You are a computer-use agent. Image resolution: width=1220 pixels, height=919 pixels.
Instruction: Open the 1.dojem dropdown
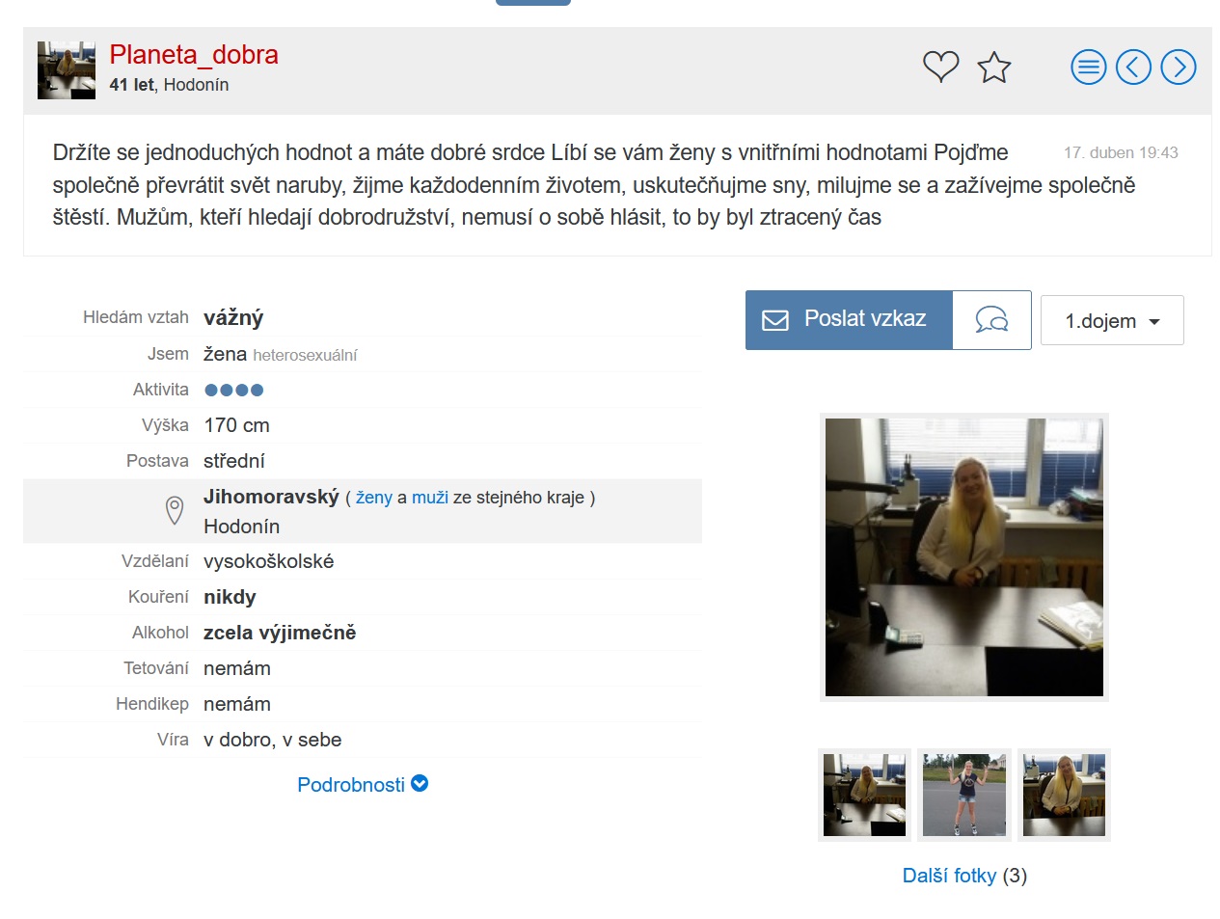pyautogui.click(x=1112, y=320)
